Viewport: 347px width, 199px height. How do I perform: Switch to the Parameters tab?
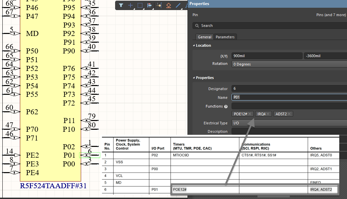225,37
